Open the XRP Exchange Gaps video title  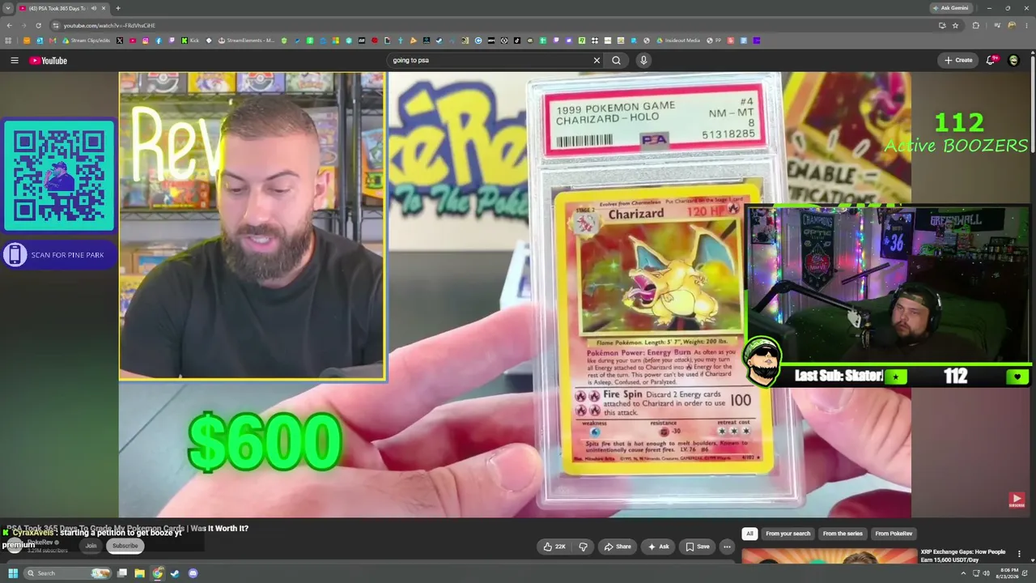963,555
